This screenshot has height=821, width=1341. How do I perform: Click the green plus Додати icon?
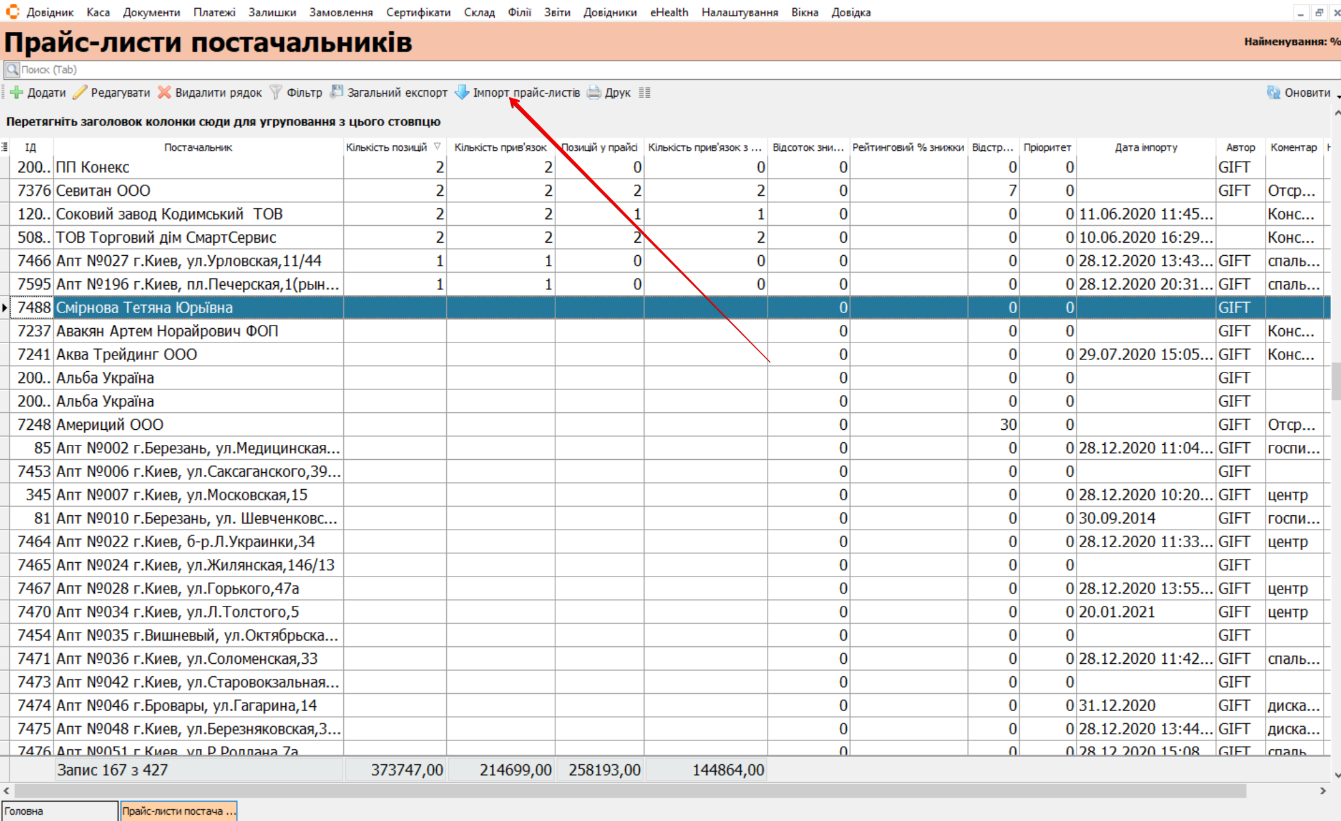(x=17, y=93)
